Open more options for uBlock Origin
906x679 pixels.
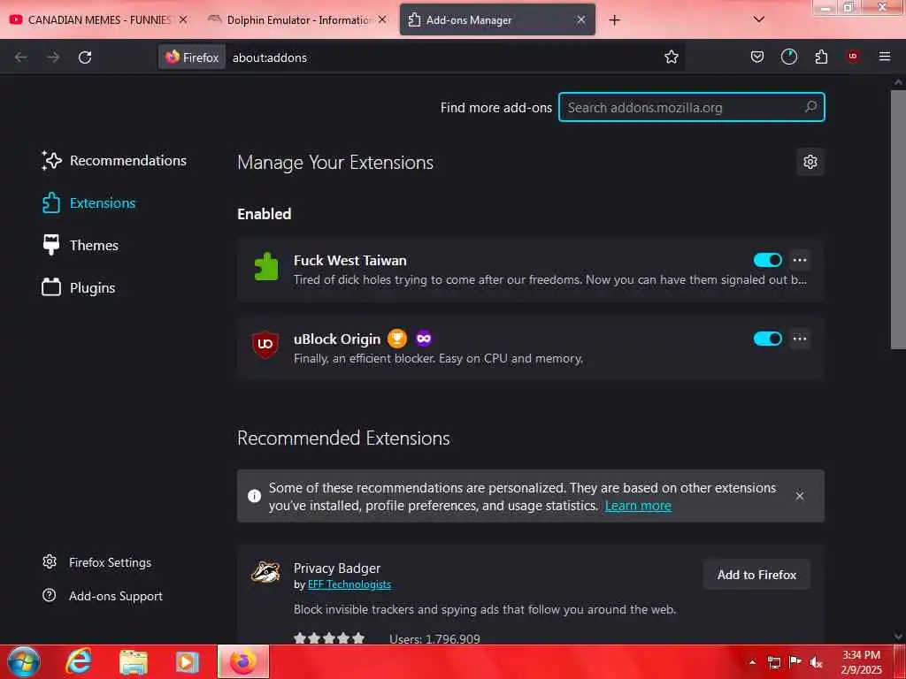[x=800, y=339]
